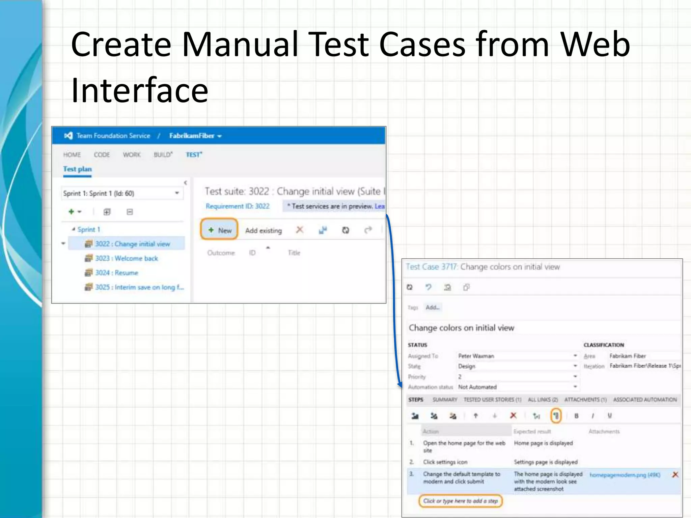Select the SUMMARY tab
Screen dimensions: 691x518
pyautogui.click(x=445, y=400)
